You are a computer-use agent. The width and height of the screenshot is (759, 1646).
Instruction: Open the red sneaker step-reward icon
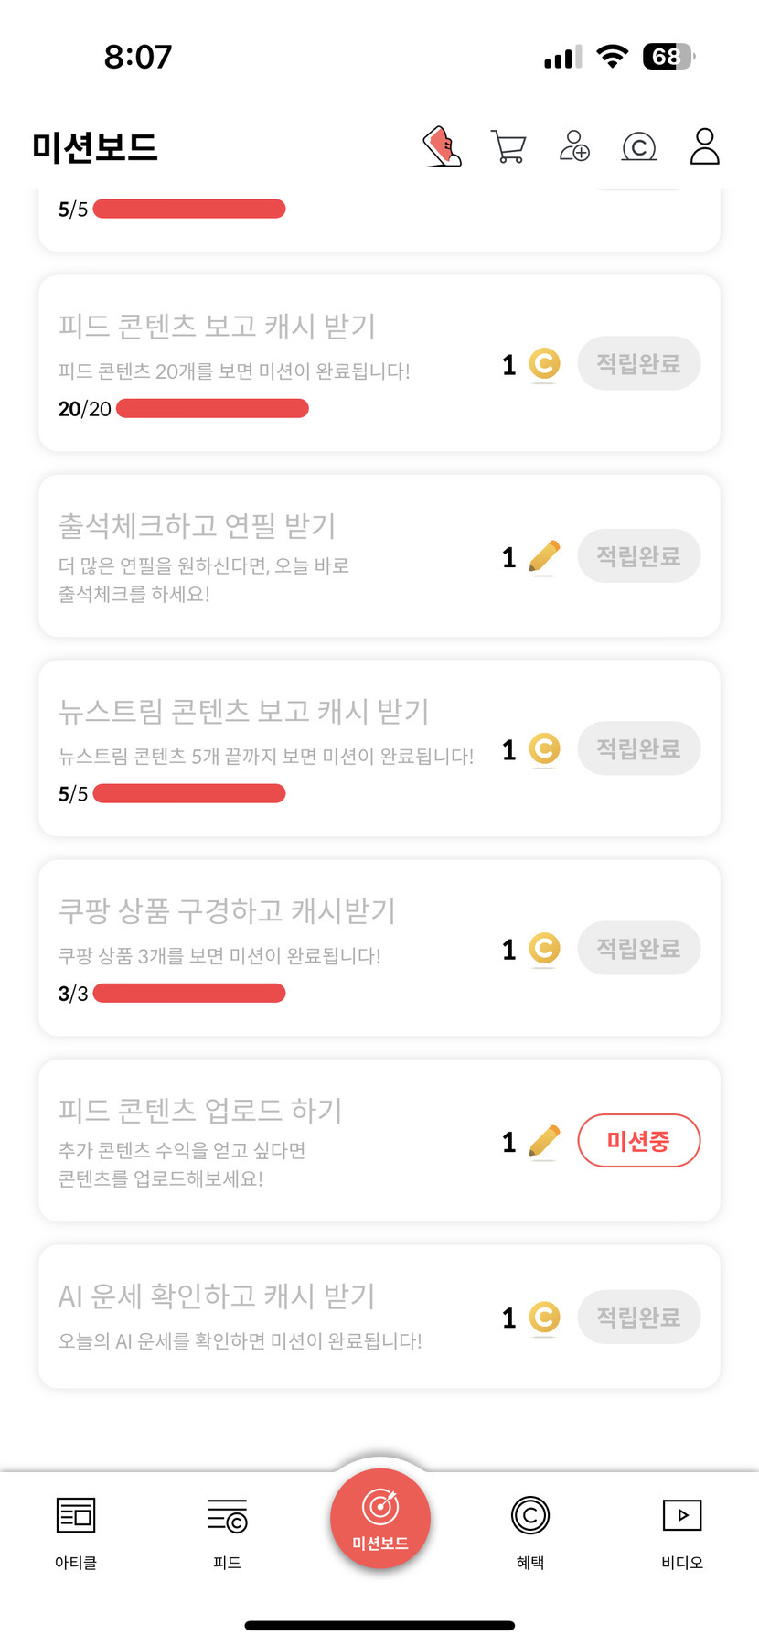pos(443,146)
